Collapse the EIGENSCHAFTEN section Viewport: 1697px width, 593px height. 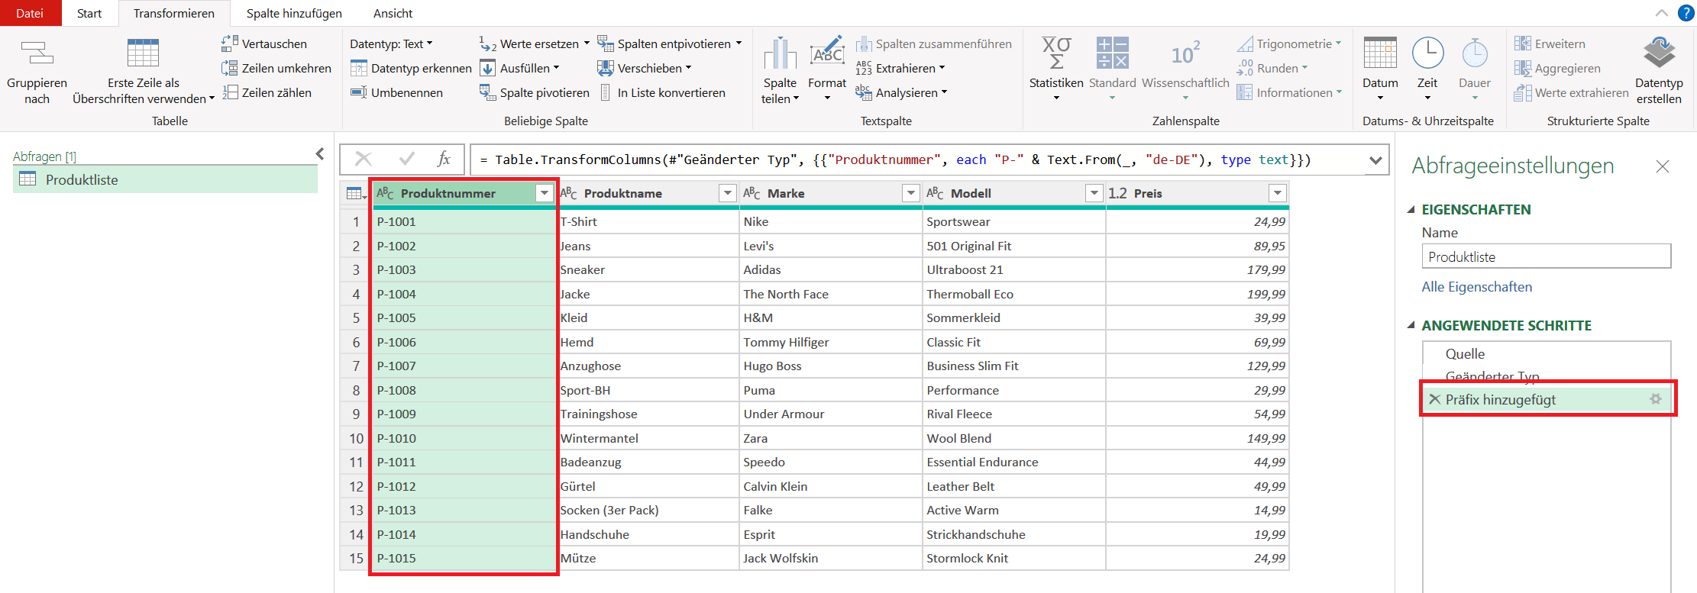pyautogui.click(x=1411, y=209)
